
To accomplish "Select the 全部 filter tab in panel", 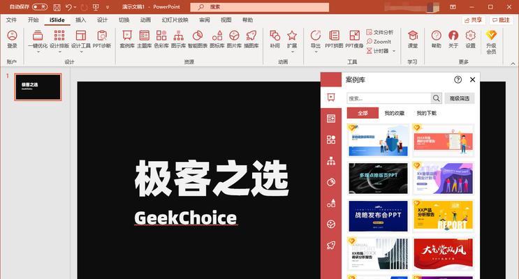I will (363, 113).
